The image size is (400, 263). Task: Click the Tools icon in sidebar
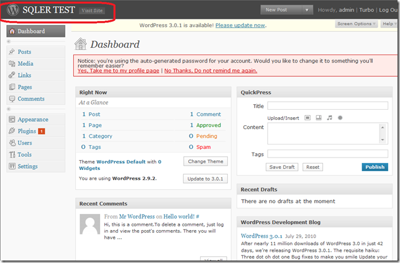point(12,154)
